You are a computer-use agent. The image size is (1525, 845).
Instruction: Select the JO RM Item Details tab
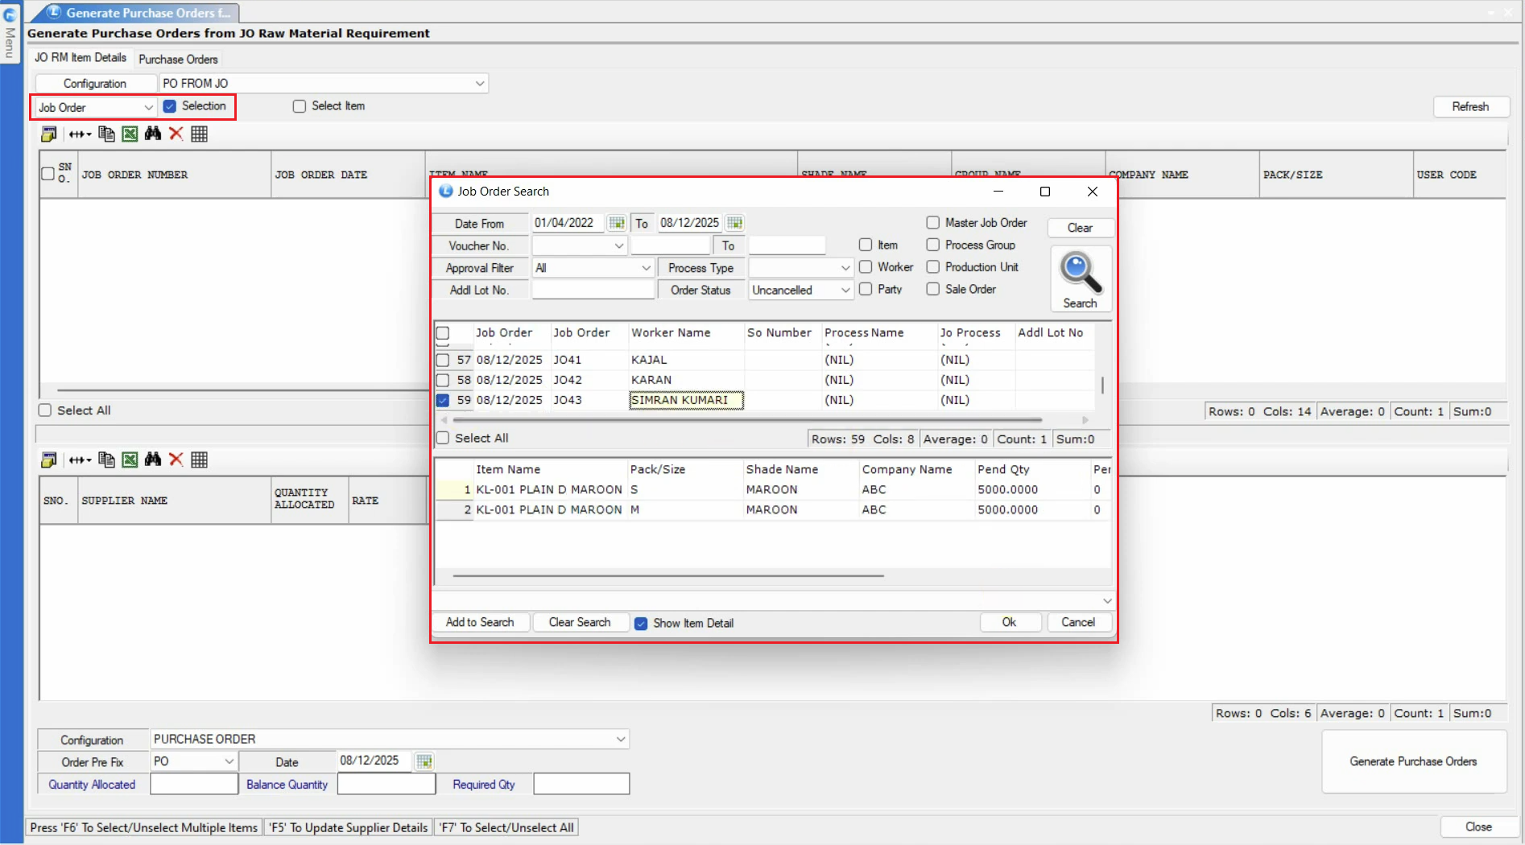pos(81,58)
